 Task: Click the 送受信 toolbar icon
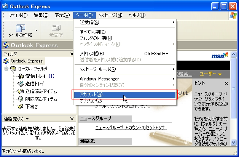coord(56,28)
